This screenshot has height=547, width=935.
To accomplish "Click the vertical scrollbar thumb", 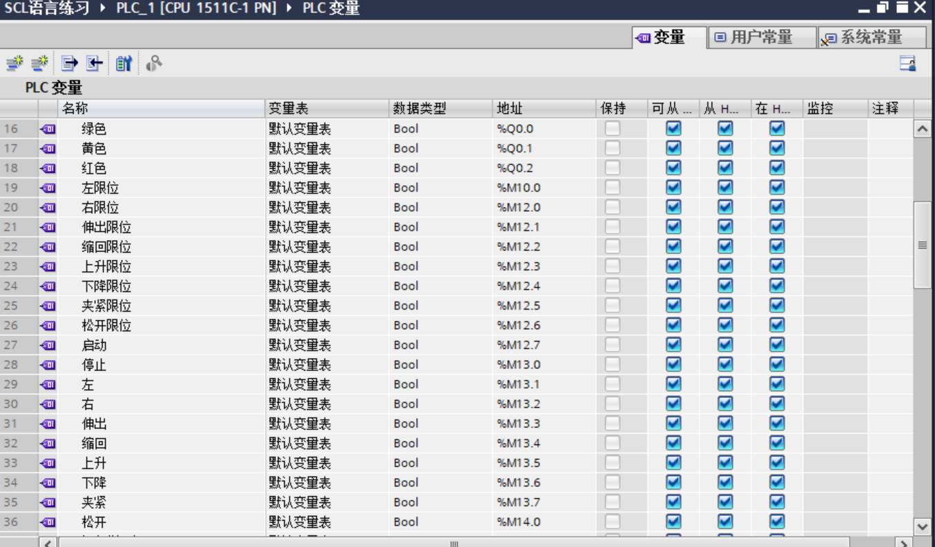I will coord(923,245).
